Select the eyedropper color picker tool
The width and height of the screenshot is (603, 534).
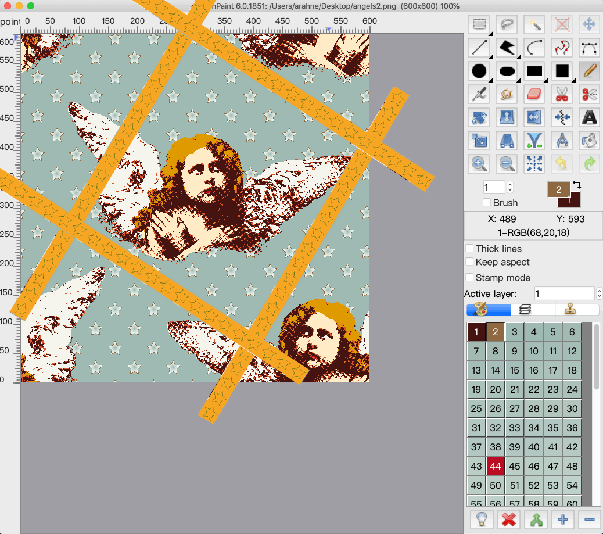click(x=479, y=94)
